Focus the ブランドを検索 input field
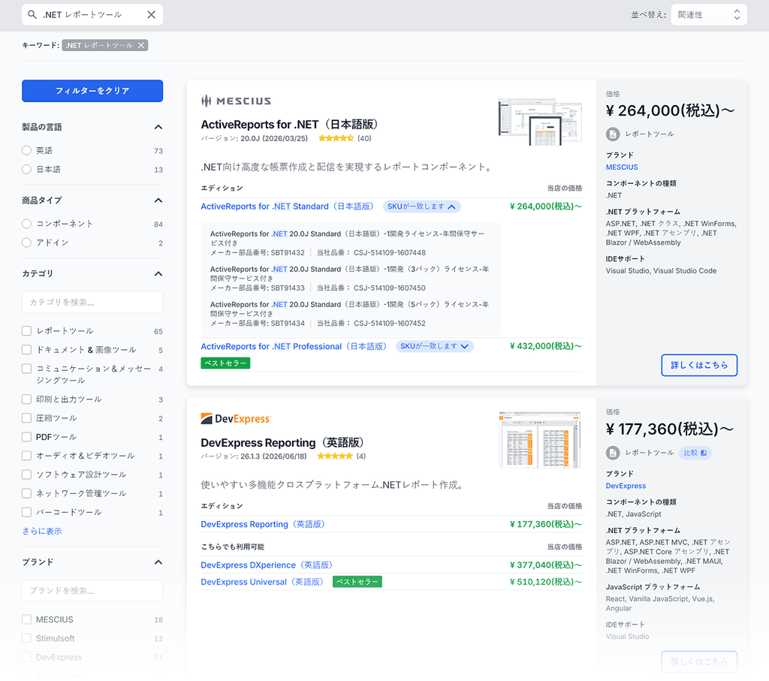Viewport: 769px width, 681px height. coord(92,590)
